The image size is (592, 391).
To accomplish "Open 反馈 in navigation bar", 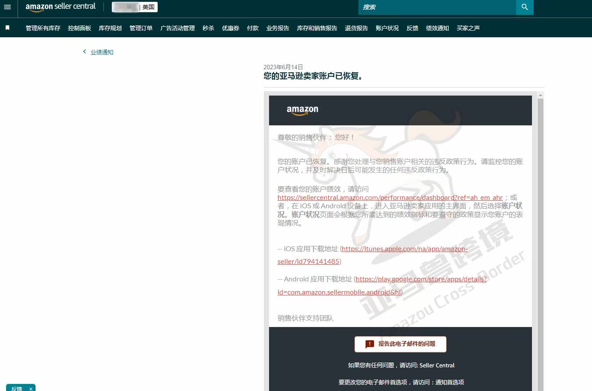I will (412, 28).
